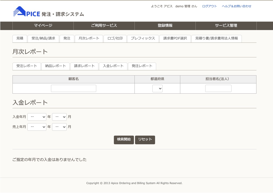The image size is (273, 193).
Task: Select the 受注レポート tab
Action: pyautogui.click(x=27, y=66)
